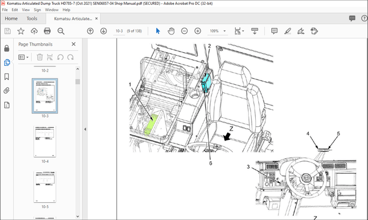Open the document layers panel icon
The image size is (368, 220).
(x=7, y=105)
